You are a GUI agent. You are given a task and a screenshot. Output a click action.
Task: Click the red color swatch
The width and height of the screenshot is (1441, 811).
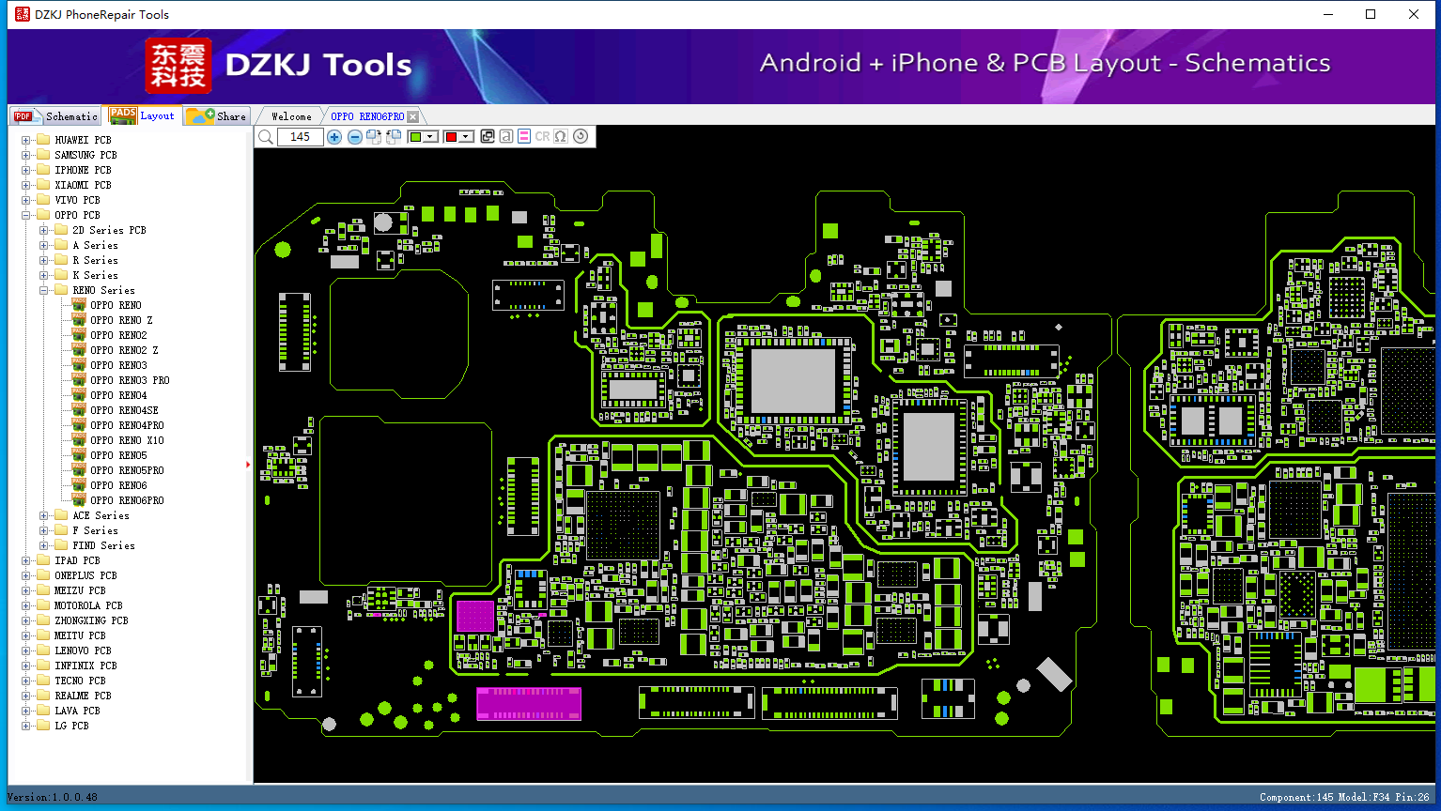[451, 137]
